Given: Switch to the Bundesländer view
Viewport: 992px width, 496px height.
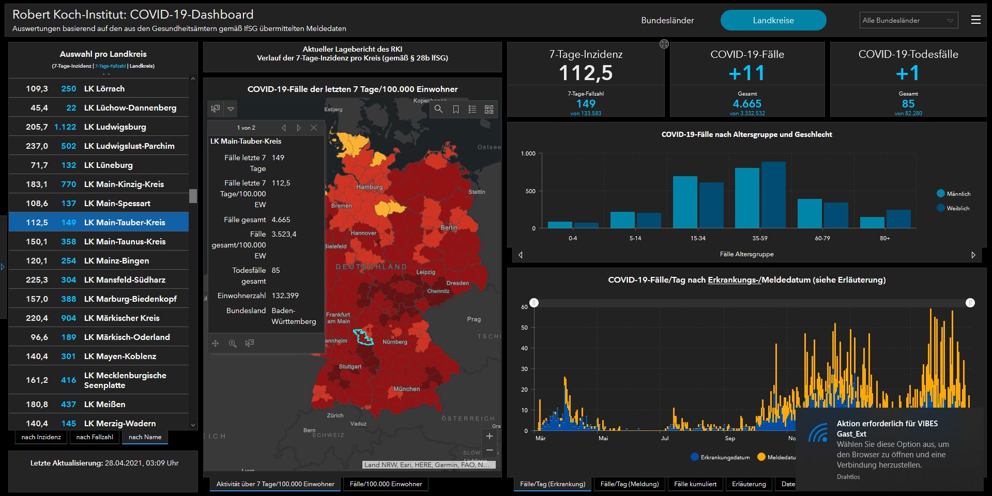Looking at the screenshot, I should (x=667, y=21).
